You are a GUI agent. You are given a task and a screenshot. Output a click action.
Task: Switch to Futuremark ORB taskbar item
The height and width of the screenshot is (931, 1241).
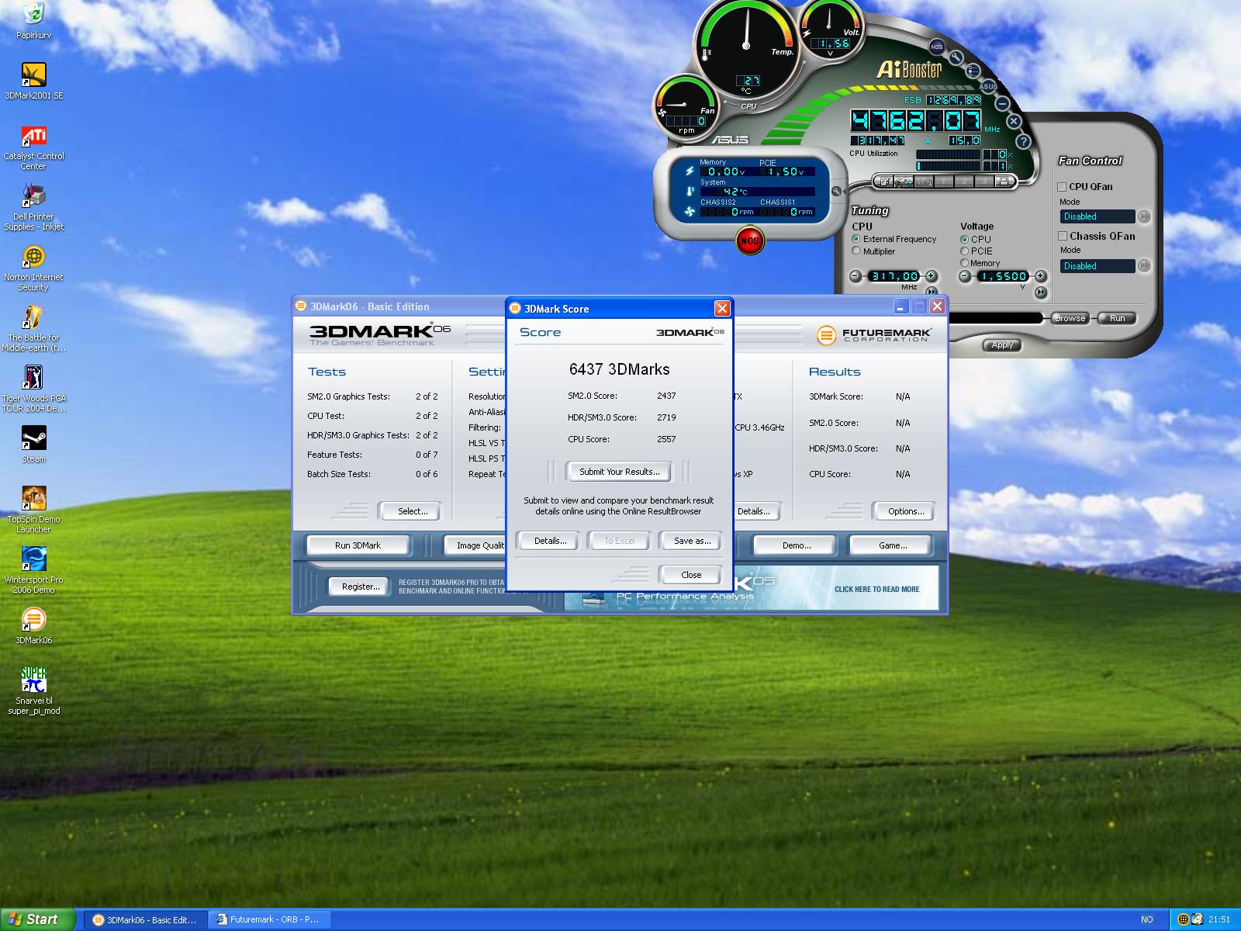pyautogui.click(x=270, y=920)
